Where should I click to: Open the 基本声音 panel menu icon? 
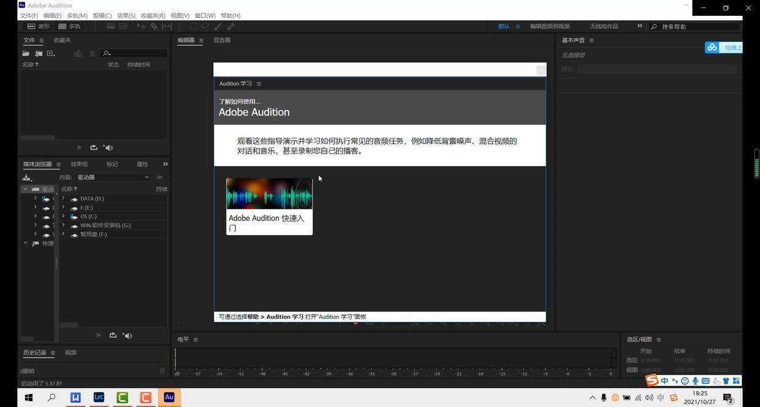591,40
